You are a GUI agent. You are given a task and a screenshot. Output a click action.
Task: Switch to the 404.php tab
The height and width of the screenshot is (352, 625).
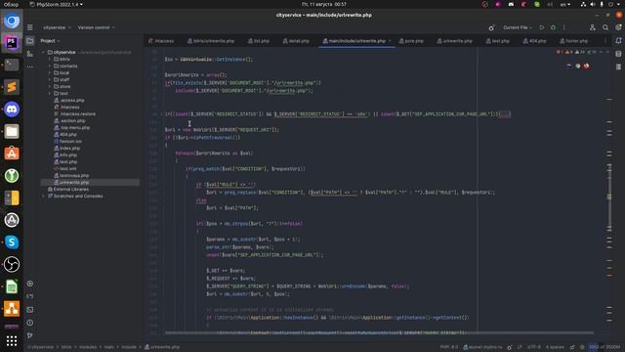coord(534,41)
